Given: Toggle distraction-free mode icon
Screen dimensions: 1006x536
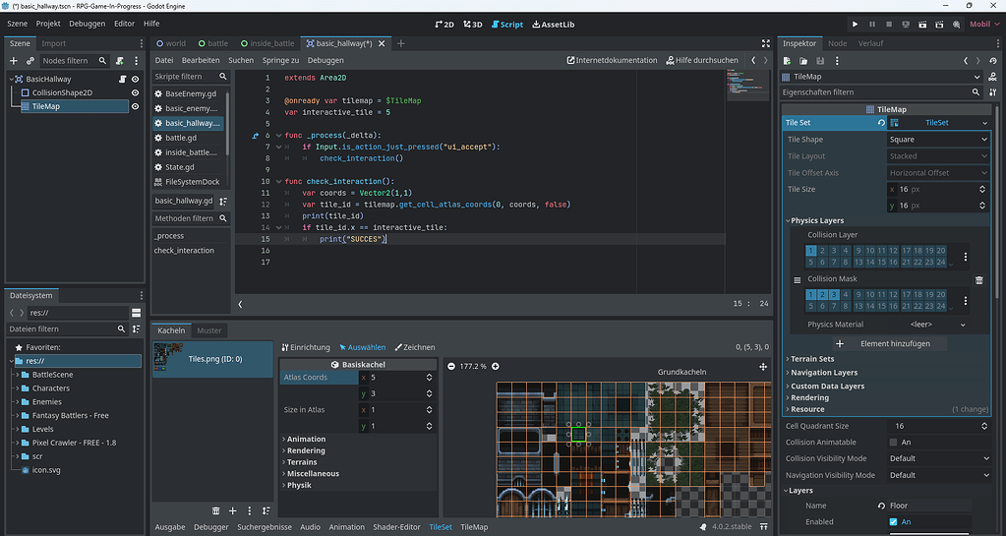Looking at the screenshot, I should coord(765,43).
